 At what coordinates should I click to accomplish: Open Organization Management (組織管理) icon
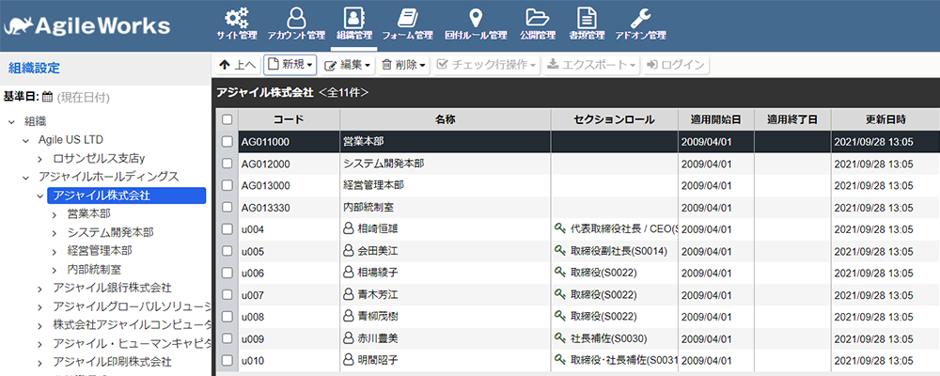tap(354, 18)
